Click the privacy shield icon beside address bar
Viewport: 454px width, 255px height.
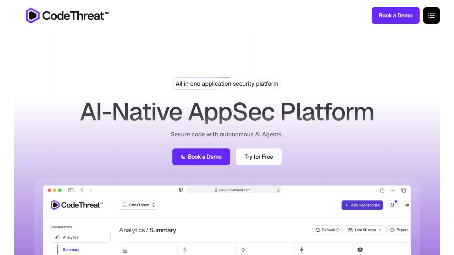[181, 190]
